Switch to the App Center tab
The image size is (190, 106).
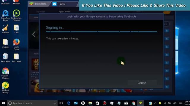(64, 11)
